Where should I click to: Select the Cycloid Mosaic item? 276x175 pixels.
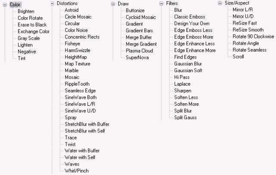click(x=141, y=17)
